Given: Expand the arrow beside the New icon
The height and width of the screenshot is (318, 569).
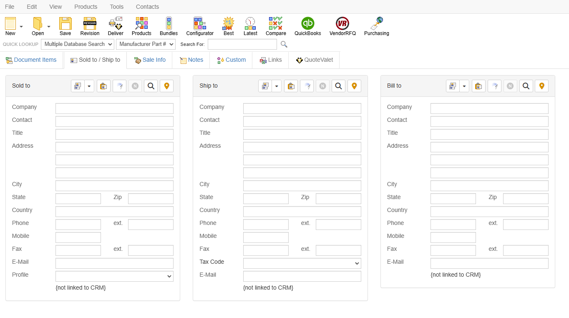Looking at the screenshot, I should [21, 27].
